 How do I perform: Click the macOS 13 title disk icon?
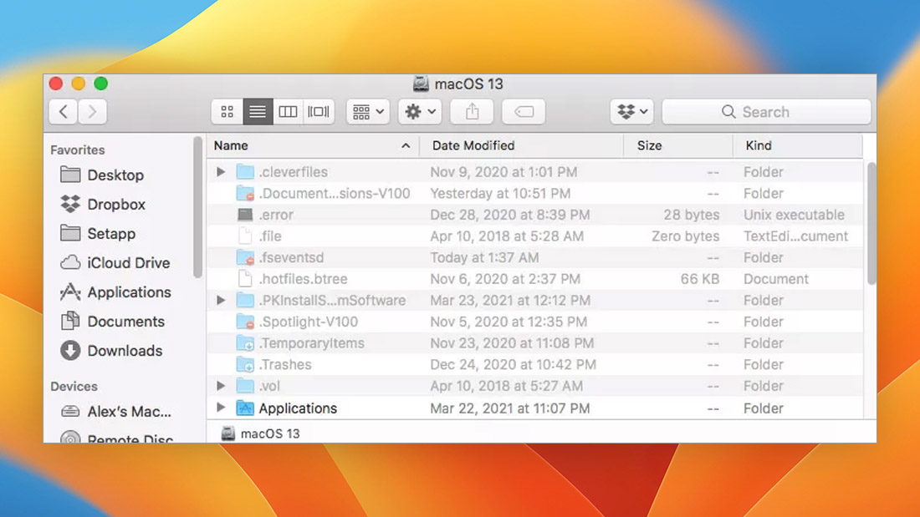tap(421, 84)
